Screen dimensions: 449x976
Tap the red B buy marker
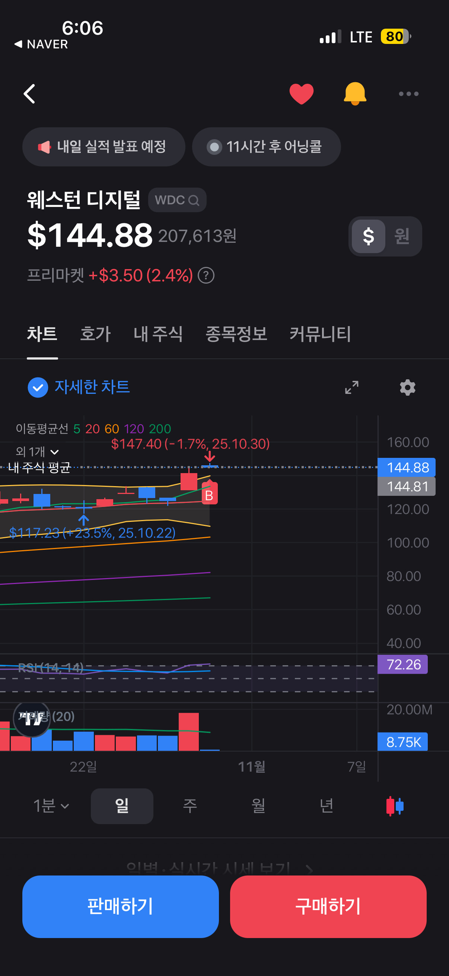click(209, 492)
